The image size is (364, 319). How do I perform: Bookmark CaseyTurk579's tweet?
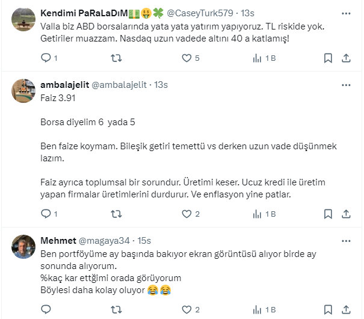(x=328, y=58)
